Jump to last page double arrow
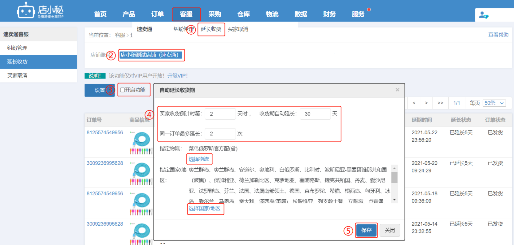 [440, 103]
